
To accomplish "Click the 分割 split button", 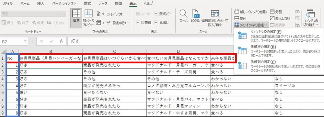I will pos(276,12).
